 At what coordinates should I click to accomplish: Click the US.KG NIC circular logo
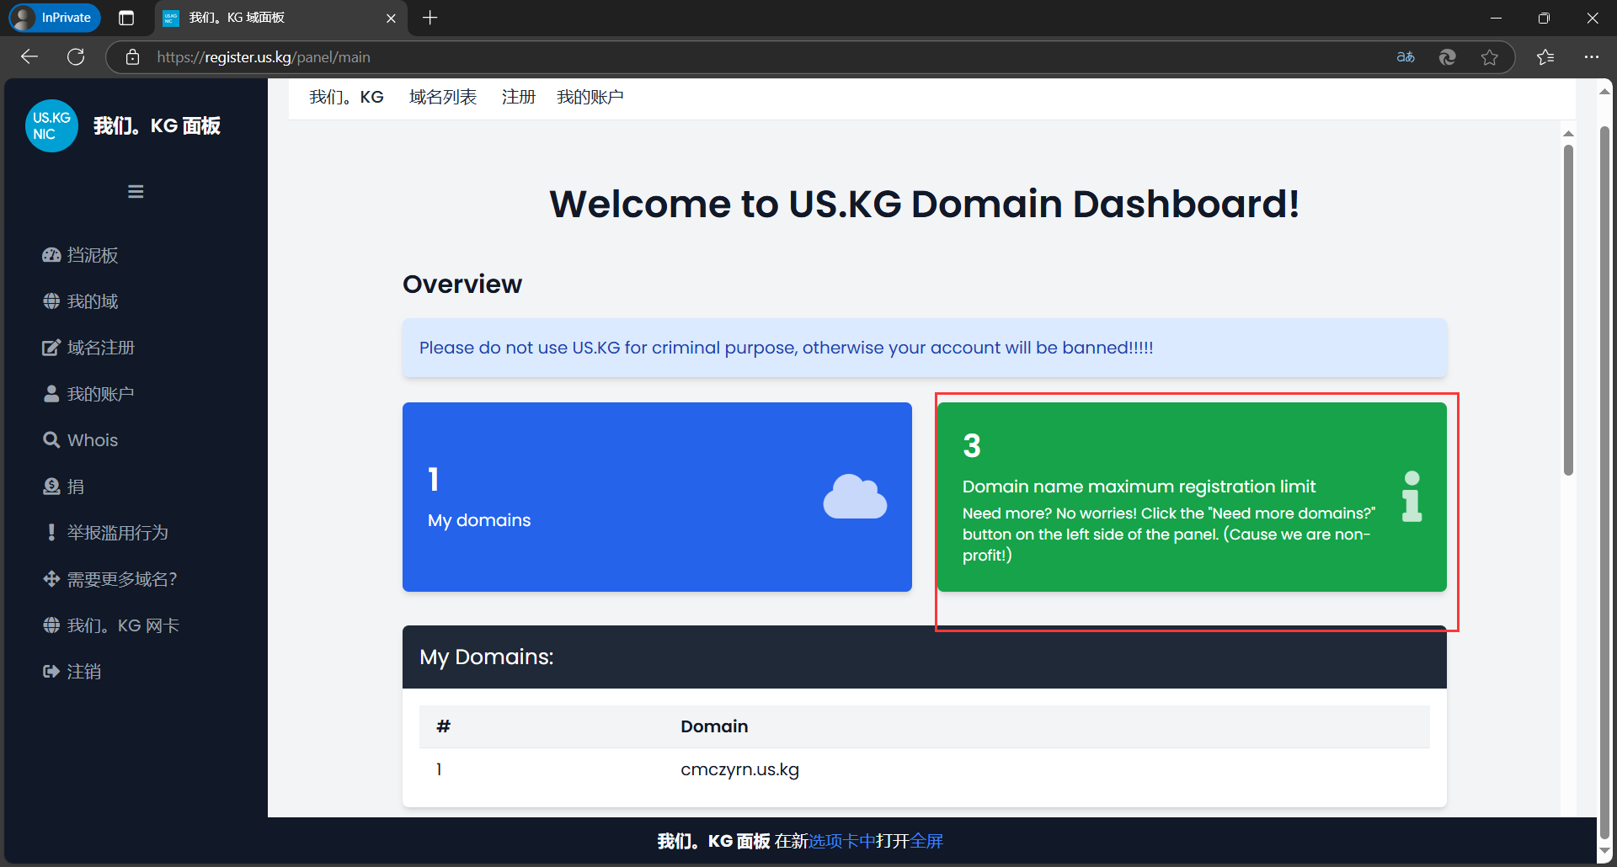coord(51,126)
